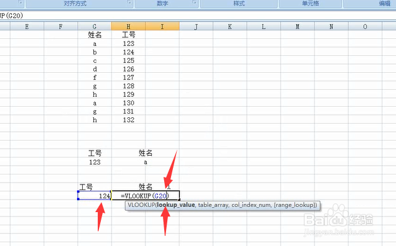Select cell 131 in column H
The height and width of the screenshot is (246, 396).
tap(128, 111)
